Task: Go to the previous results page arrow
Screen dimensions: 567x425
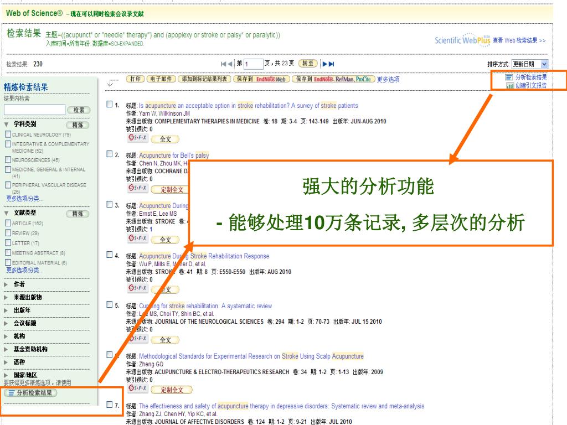Action: click(229, 64)
